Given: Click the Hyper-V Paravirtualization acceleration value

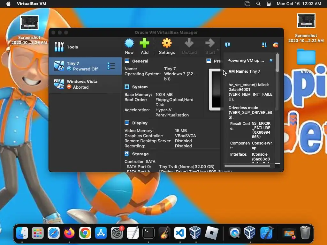Looking at the screenshot, I should click(x=172, y=113).
